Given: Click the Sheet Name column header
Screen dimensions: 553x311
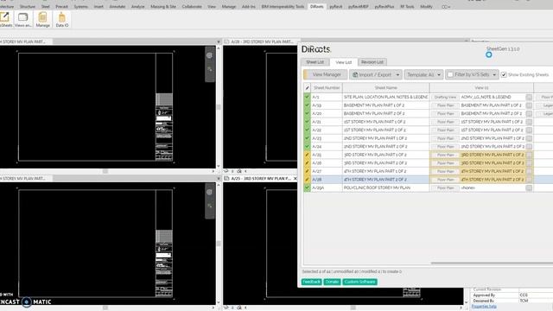Looking at the screenshot, I should [386, 88].
